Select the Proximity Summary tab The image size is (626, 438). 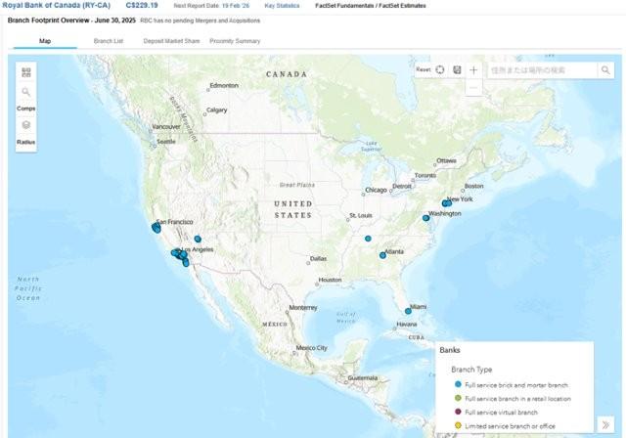click(235, 41)
